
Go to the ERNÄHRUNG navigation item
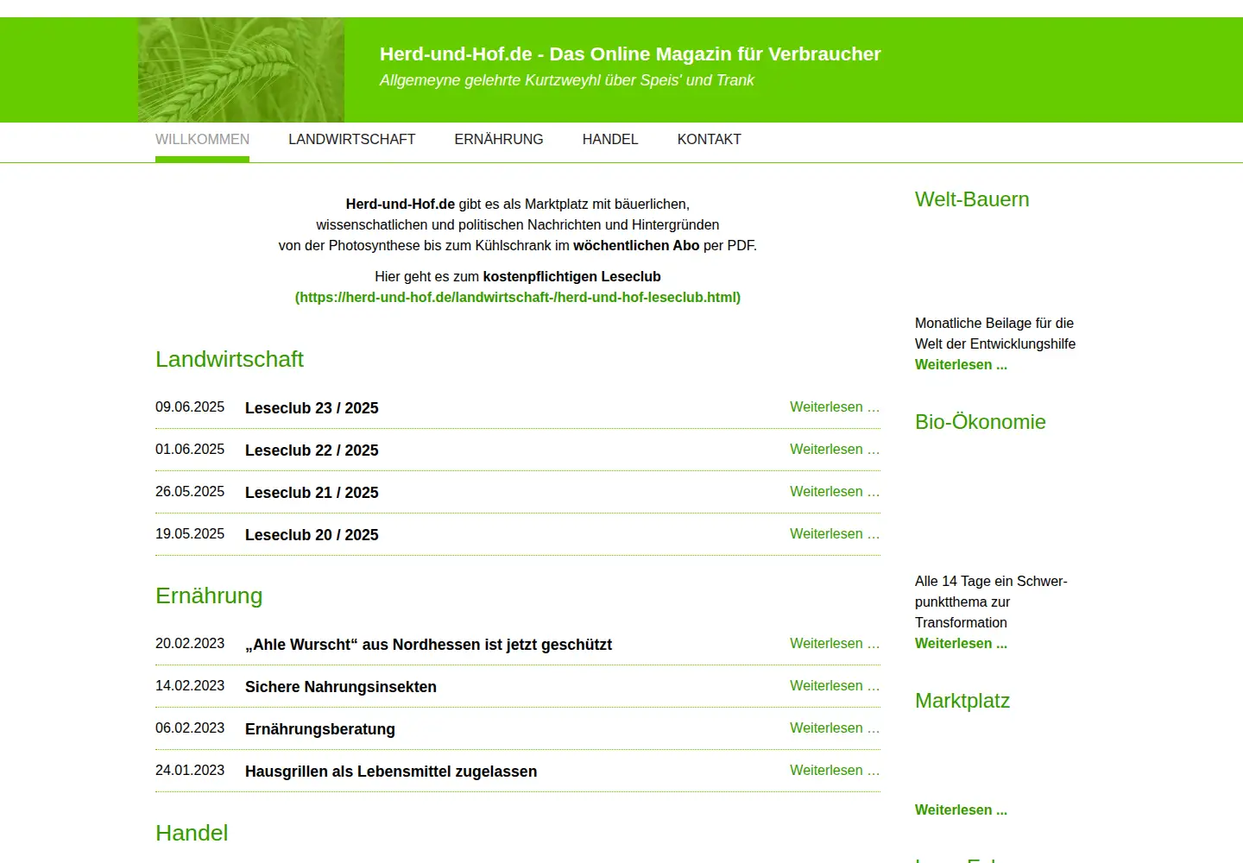499,140
